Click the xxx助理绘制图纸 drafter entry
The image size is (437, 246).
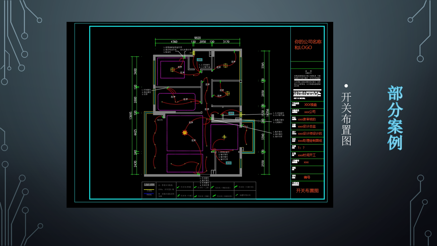click(310, 141)
